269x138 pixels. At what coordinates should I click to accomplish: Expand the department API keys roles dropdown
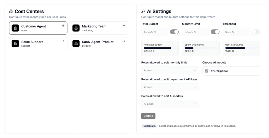coord(170,87)
